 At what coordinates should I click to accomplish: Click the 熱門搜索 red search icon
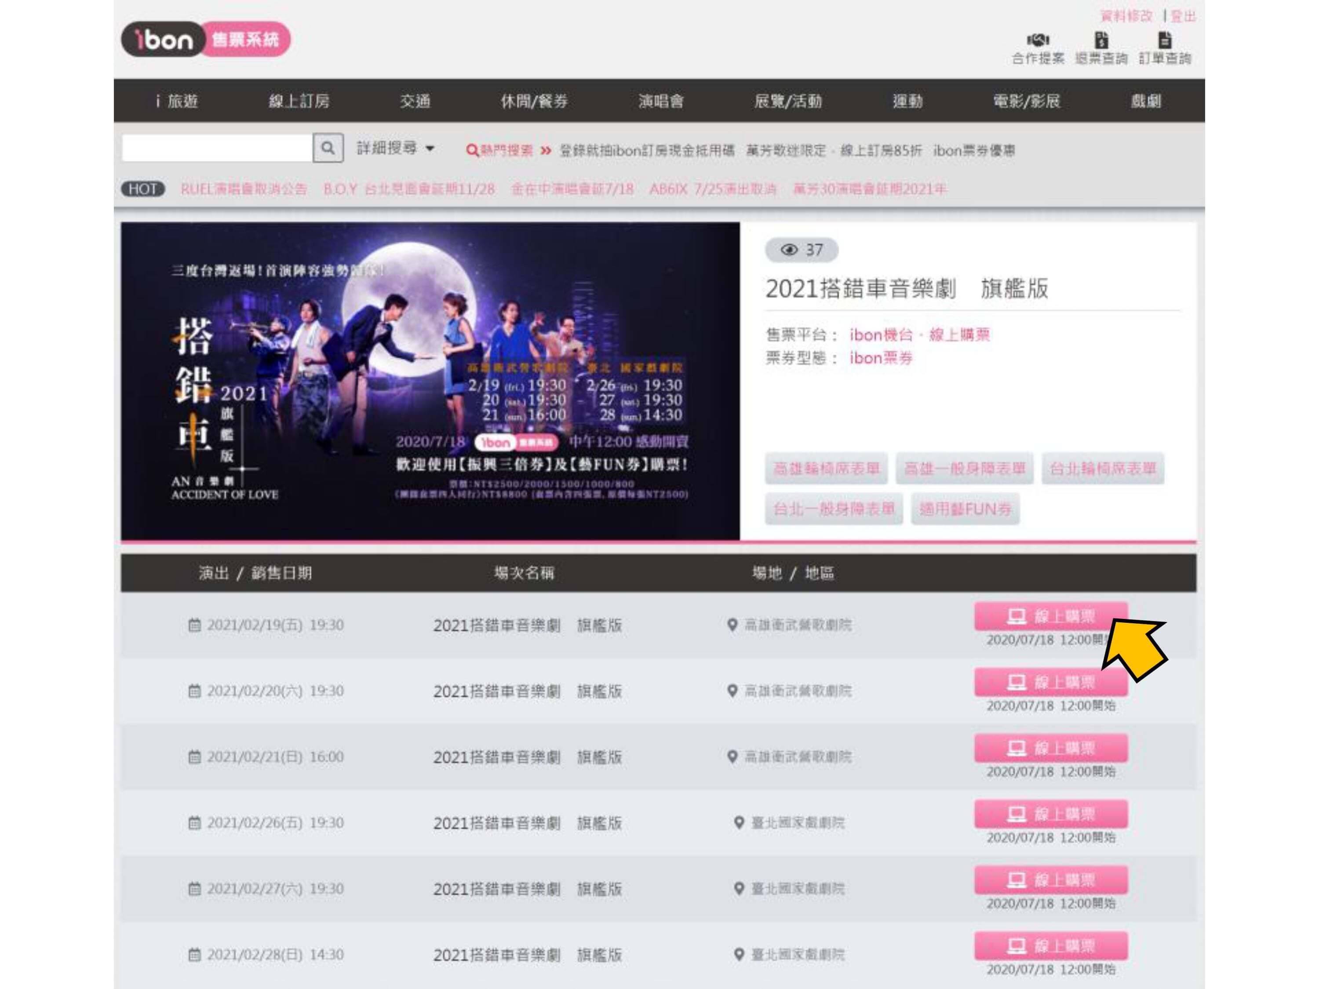pos(472,150)
